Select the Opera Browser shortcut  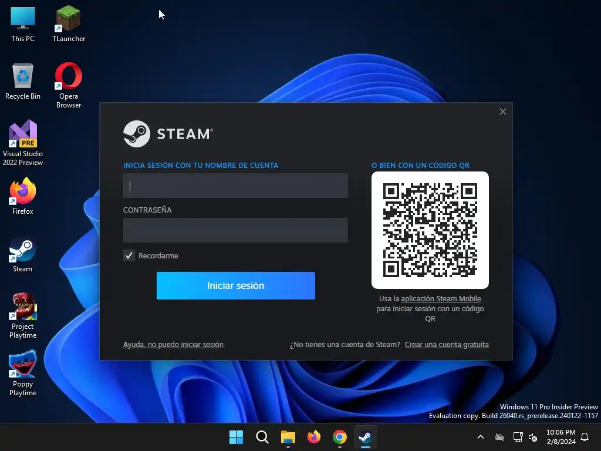pos(69,85)
